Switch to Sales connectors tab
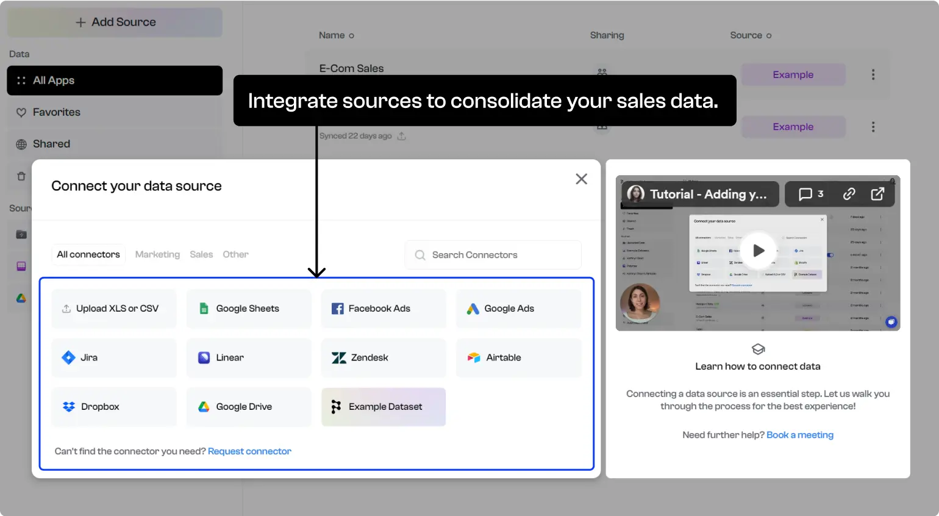939x516 pixels. (x=201, y=254)
